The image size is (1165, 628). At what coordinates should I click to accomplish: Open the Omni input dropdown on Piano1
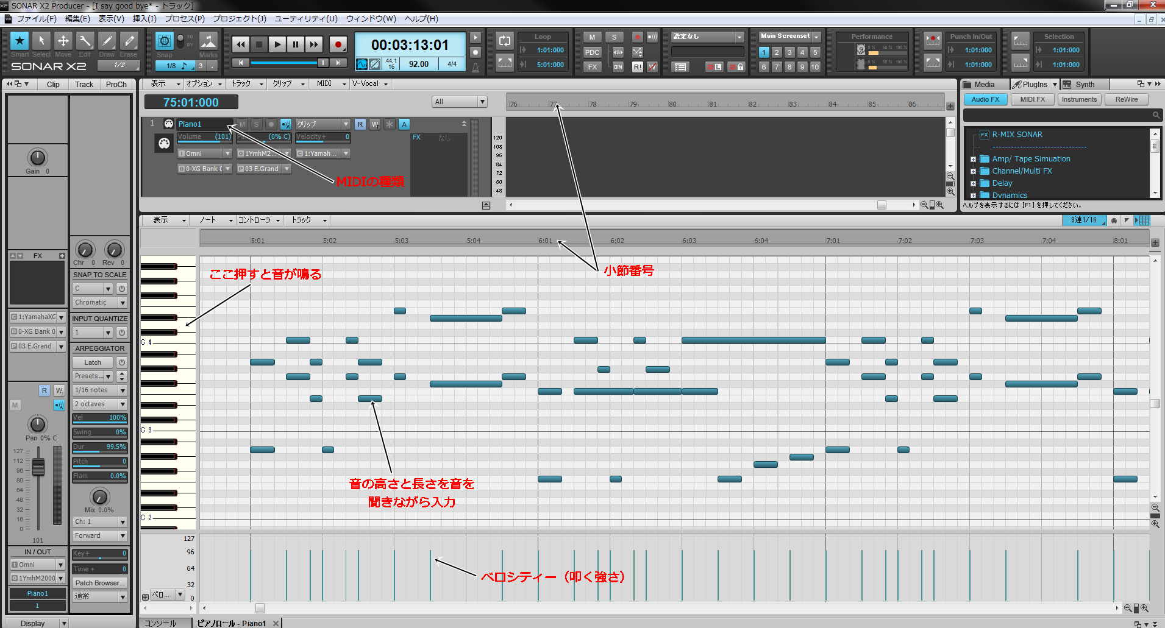pyautogui.click(x=204, y=153)
